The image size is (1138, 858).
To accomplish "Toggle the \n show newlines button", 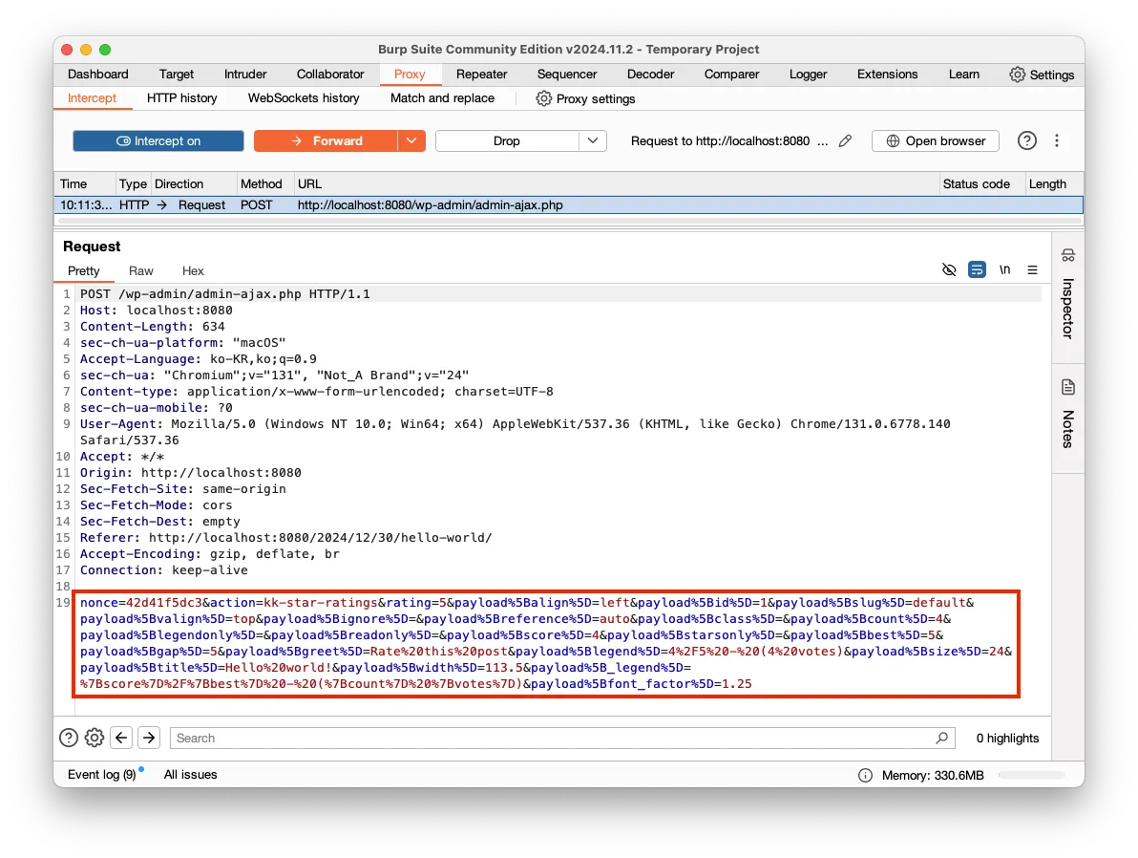I will pos(1004,270).
